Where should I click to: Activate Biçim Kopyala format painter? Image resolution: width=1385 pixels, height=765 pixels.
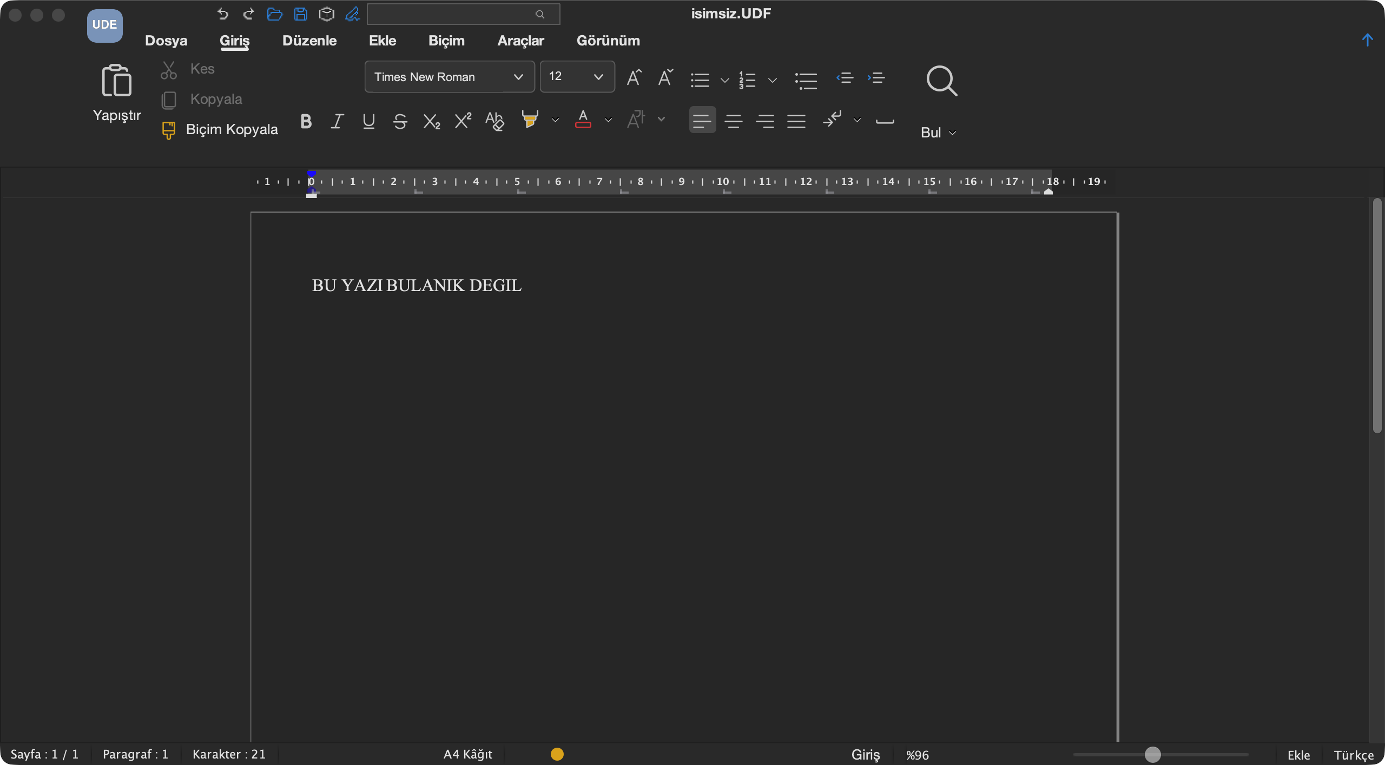pos(220,130)
